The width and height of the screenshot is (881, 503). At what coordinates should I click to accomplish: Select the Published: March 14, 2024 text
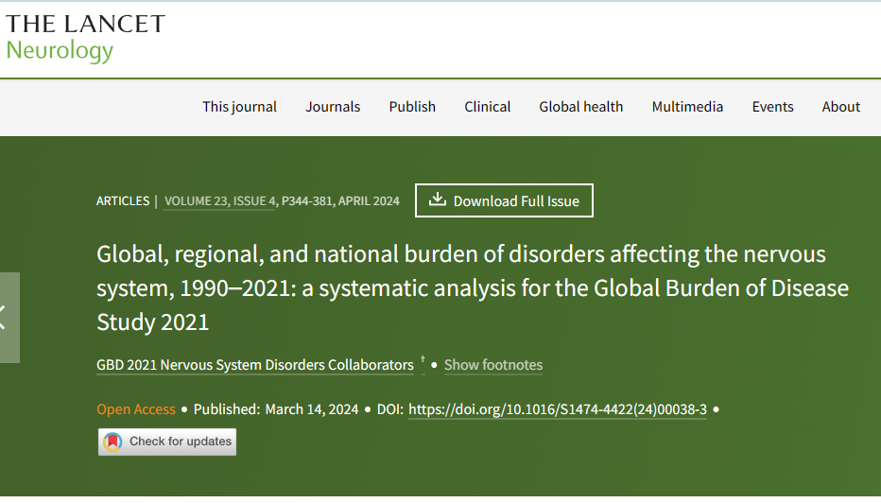click(276, 409)
